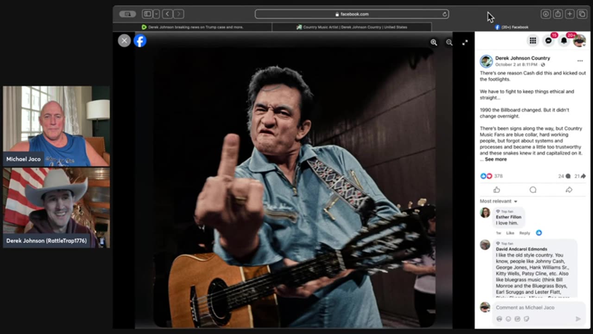
Task: Send the comment arrow button
Action: [578, 319]
